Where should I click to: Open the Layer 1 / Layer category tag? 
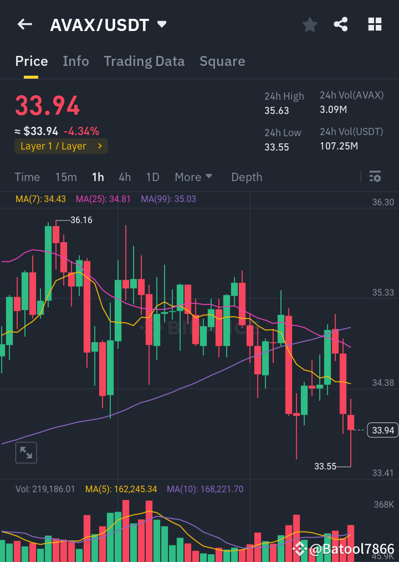point(61,146)
